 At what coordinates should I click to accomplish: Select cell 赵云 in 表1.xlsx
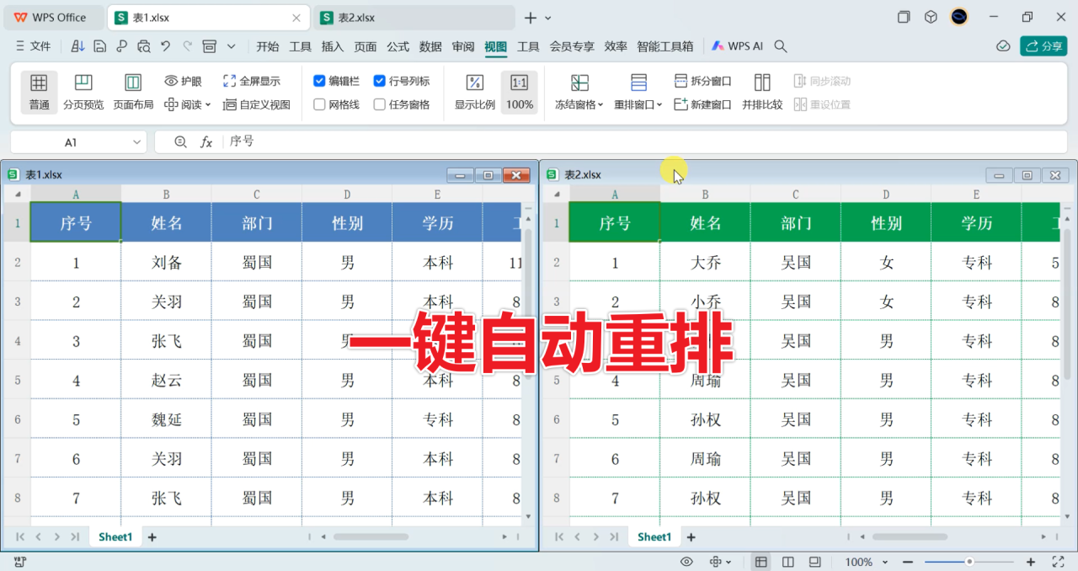(166, 381)
